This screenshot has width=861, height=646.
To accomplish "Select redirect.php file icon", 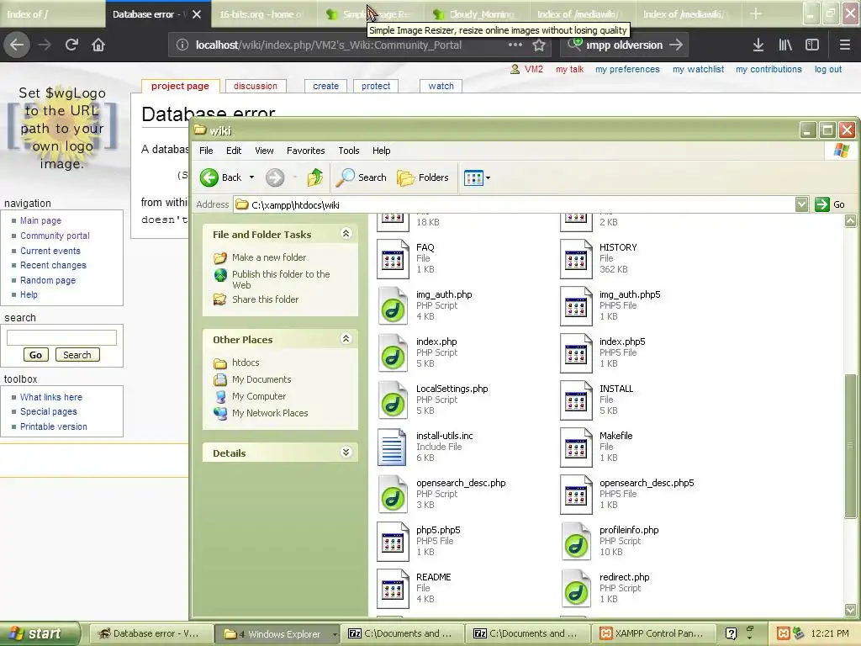I will point(576,588).
